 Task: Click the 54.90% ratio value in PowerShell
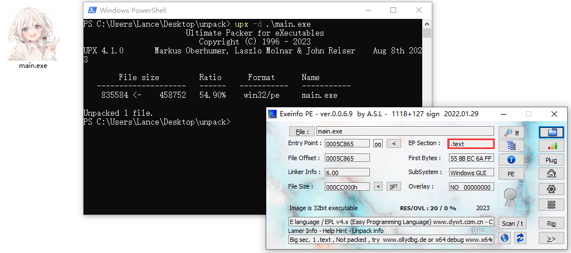pos(212,96)
